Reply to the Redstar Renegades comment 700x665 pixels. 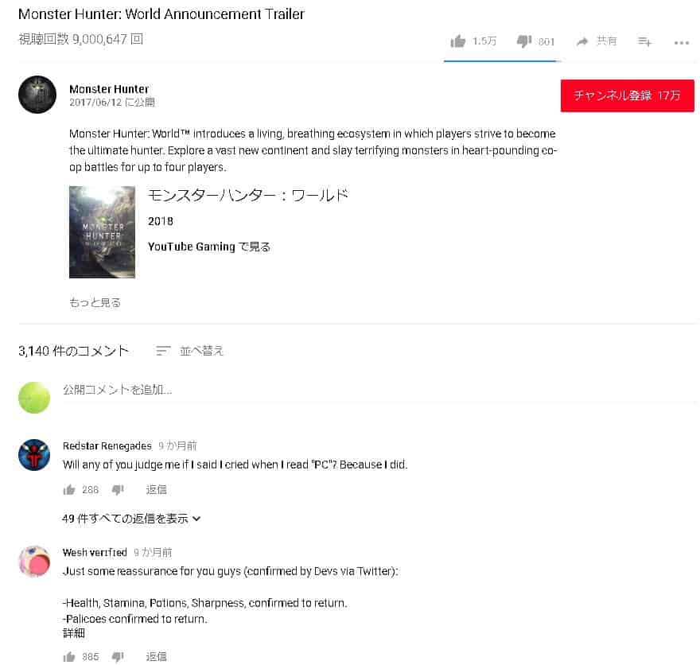(156, 490)
